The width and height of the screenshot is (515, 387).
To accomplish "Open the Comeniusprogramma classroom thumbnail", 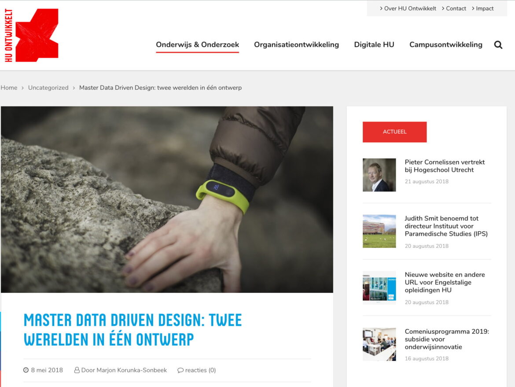I will (x=379, y=344).
